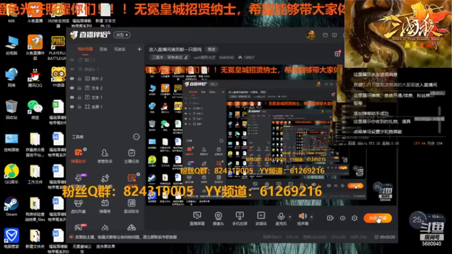Open YY语音 desktop shortcut
The width and height of the screenshot is (452, 254).
(58, 77)
